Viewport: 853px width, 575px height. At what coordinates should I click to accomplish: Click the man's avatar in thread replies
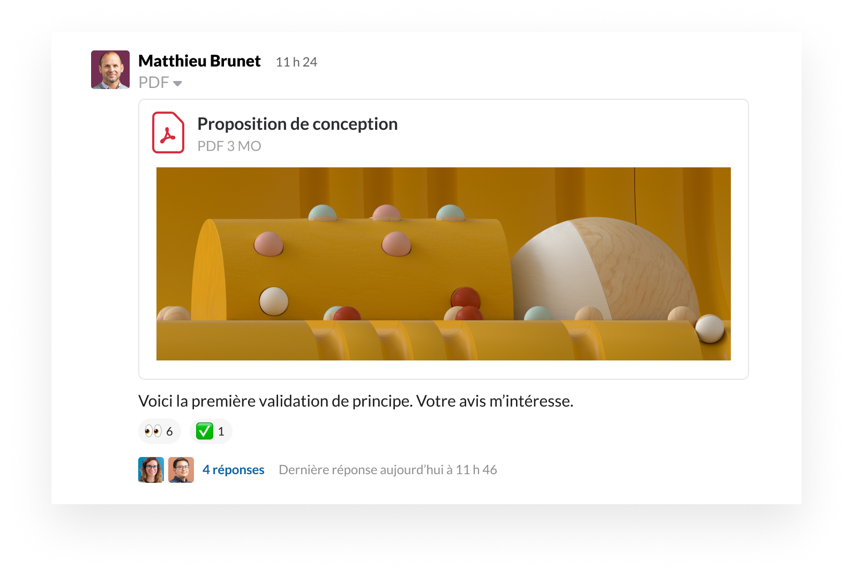tap(181, 470)
